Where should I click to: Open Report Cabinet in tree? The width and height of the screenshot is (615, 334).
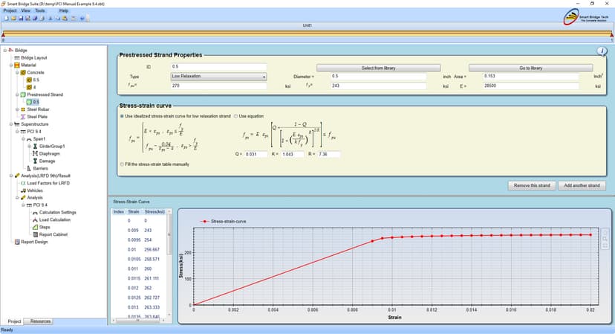53,234
